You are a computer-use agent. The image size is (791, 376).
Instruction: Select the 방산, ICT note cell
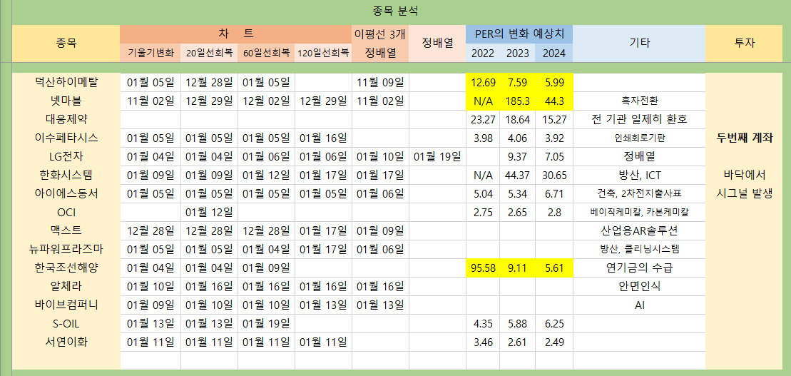639,175
